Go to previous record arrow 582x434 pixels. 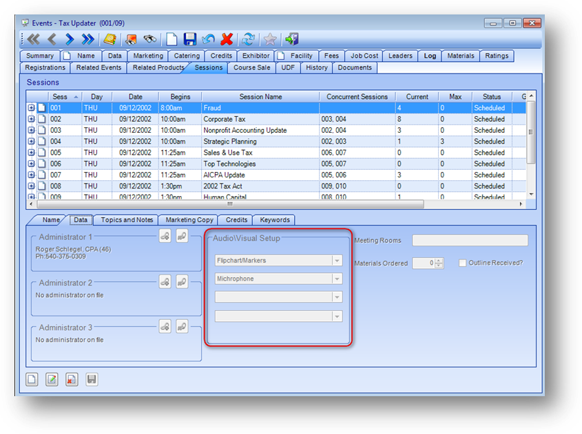tap(52, 39)
